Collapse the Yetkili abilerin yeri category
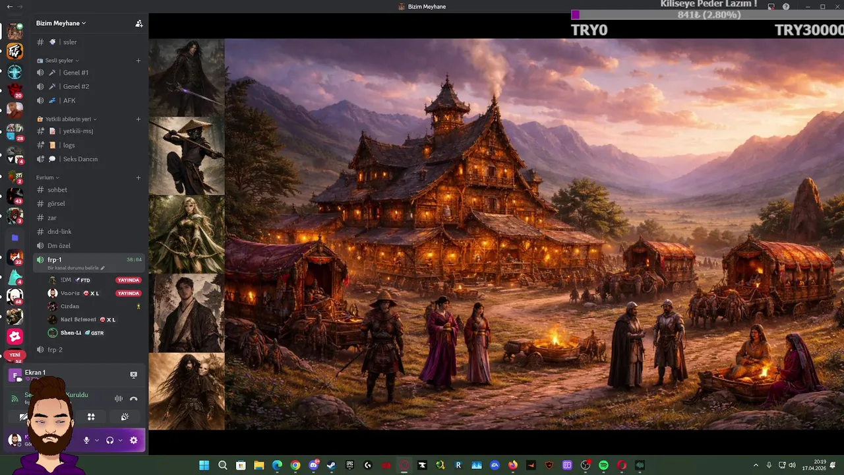 tap(67, 119)
